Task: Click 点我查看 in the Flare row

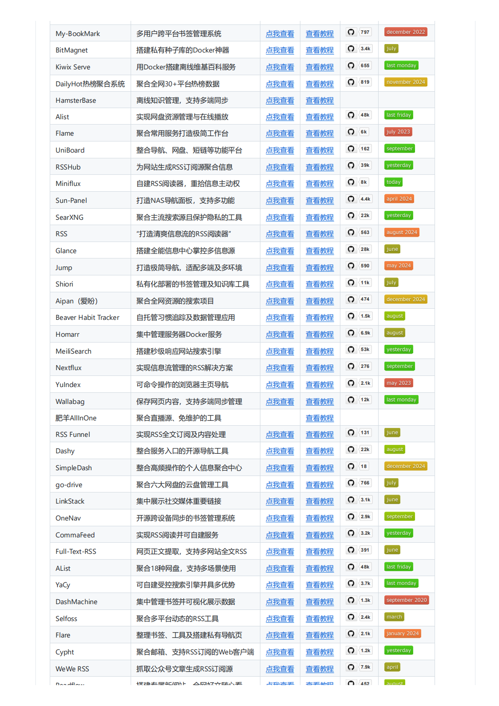Action: pyautogui.click(x=280, y=635)
